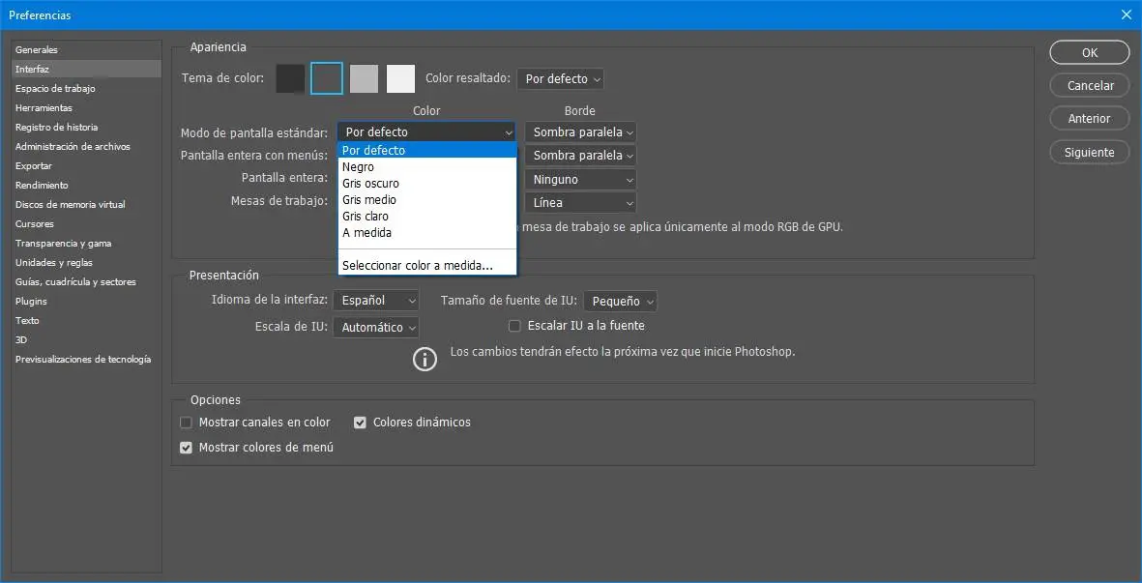
Task: Open Exportar category
Action: click(87, 166)
